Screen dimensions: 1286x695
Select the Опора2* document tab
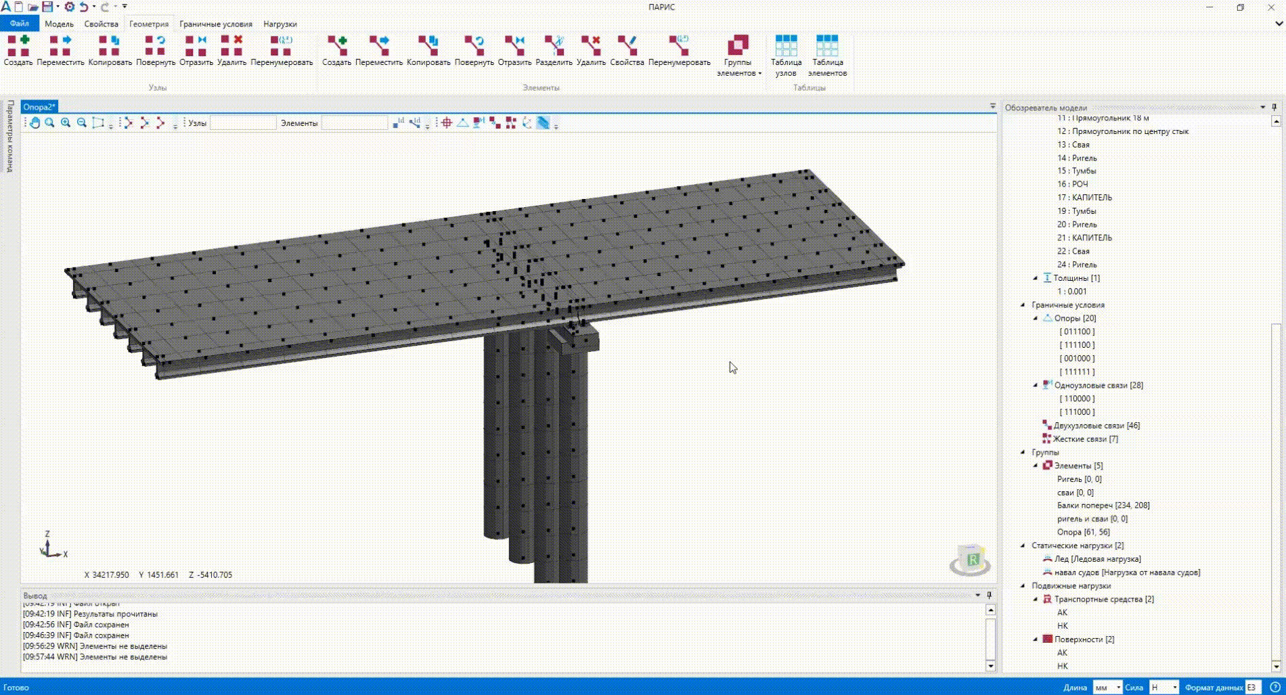39,107
